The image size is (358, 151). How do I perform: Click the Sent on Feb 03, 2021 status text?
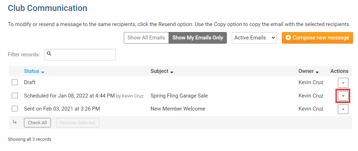(x=62, y=109)
